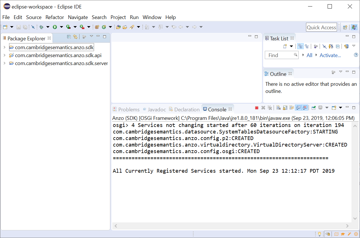Click the Clear Console icon
This screenshot has width=360, height=238.
click(x=278, y=108)
